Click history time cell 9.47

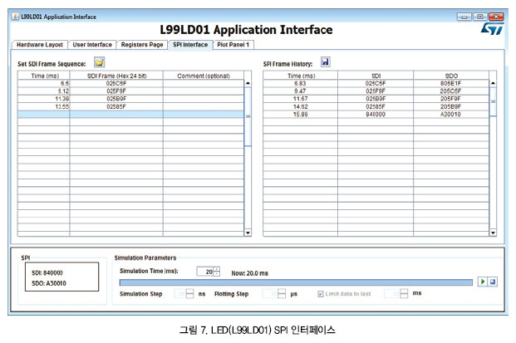[x=301, y=91]
